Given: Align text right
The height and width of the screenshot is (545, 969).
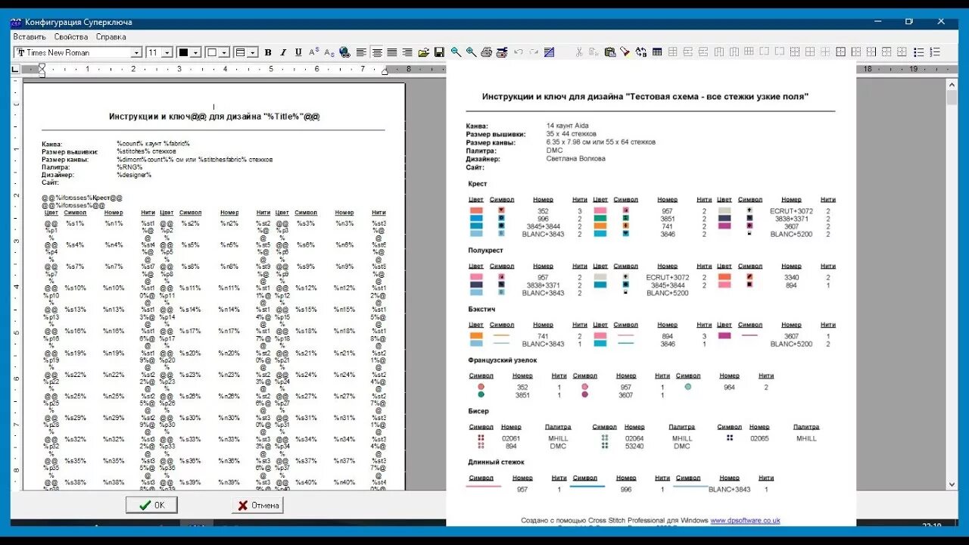Looking at the screenshot, I should click(407, 52).
